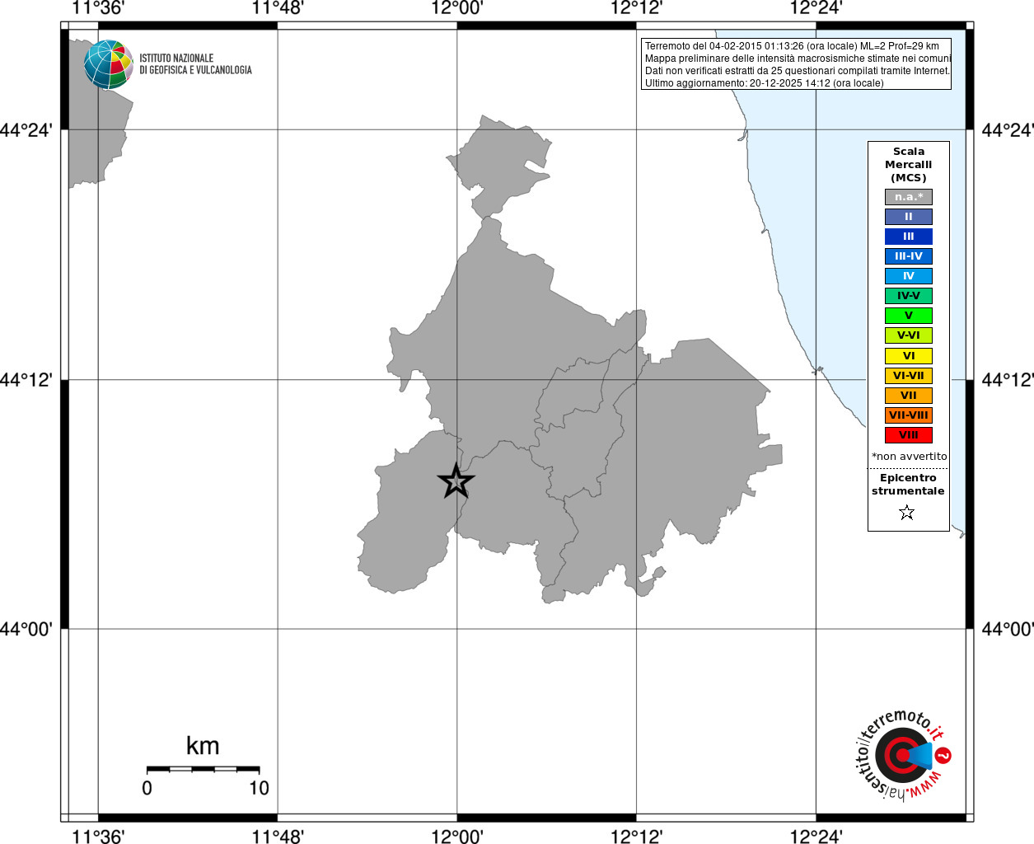This screenshot has width=1034, height=844.
Task: Click the 12°00' top longitude label
Action: pos(457,8)
